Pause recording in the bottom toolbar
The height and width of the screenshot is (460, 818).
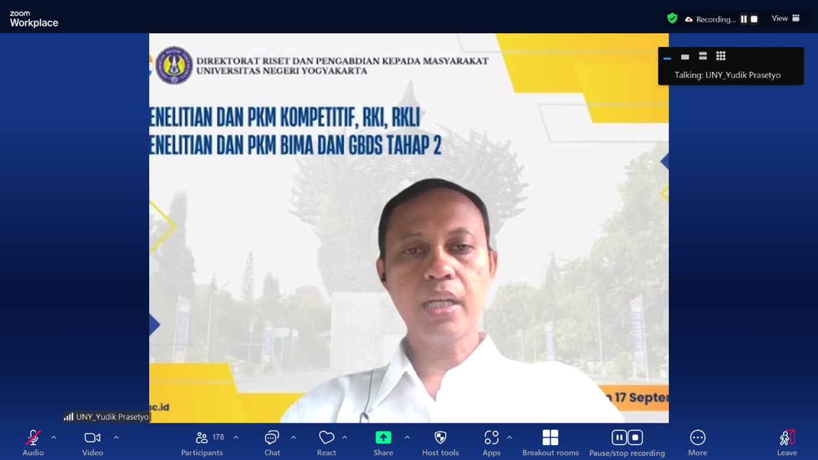coord(619,437)
